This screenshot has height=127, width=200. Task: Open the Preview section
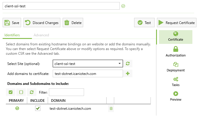[x=176, y=96]
